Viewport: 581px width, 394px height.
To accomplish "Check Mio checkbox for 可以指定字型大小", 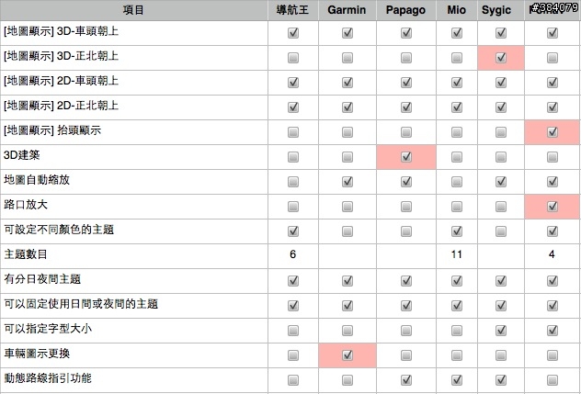I will pyautogui.click(x=456, y=330).
